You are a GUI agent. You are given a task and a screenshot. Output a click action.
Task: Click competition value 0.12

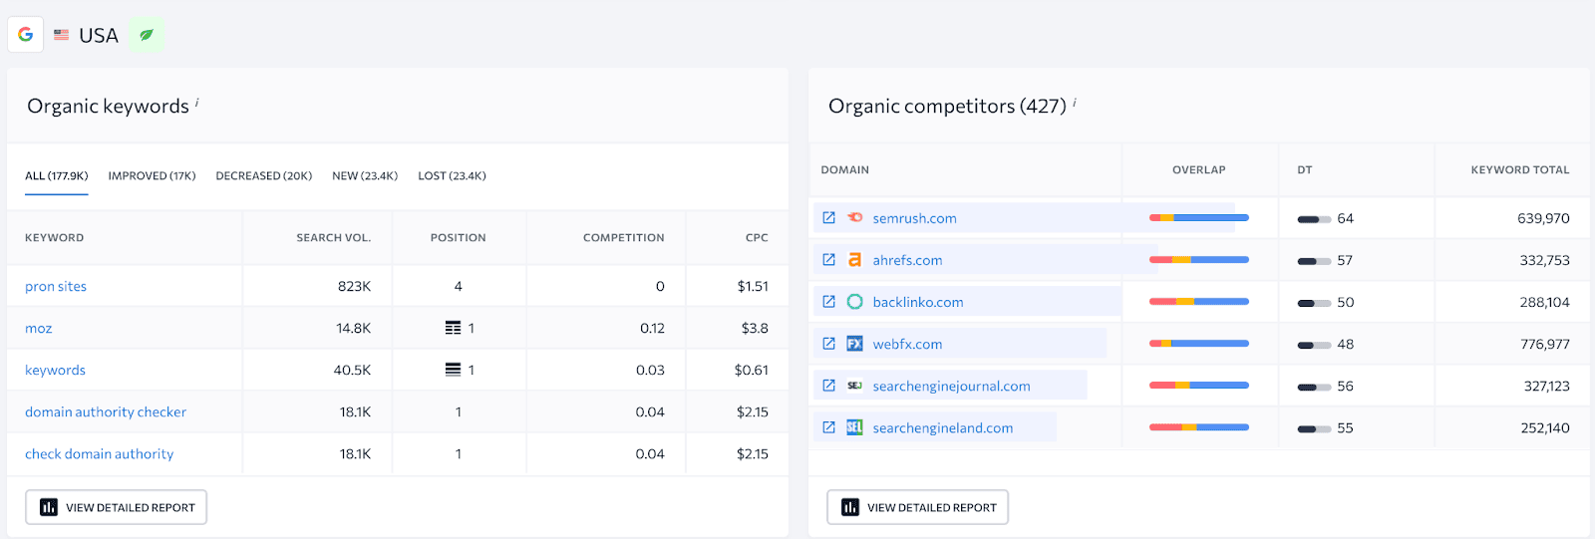pyautogui.click(x=652, y=328)
